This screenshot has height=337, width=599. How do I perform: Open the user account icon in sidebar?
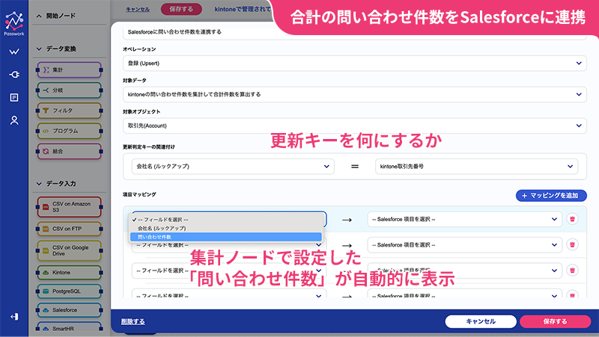coord(14,120)
